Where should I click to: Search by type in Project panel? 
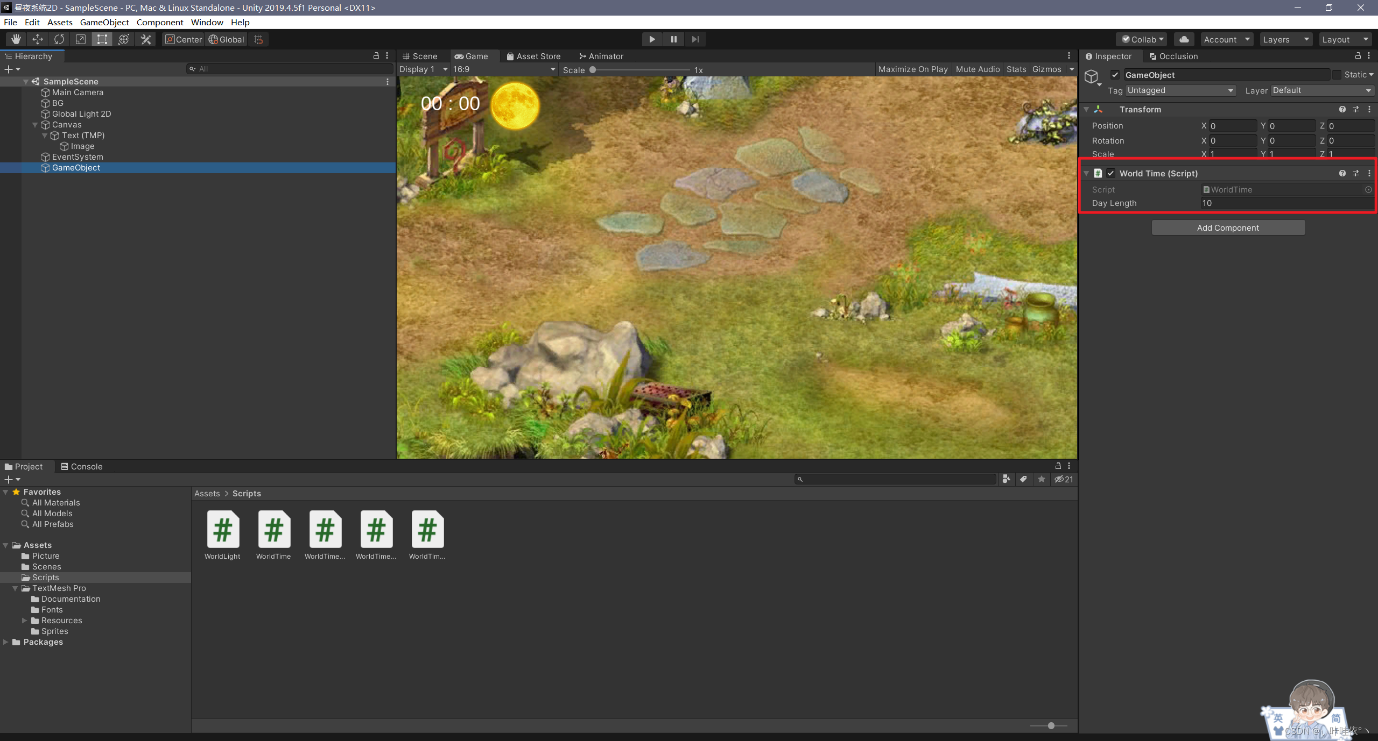(1006, 479)
